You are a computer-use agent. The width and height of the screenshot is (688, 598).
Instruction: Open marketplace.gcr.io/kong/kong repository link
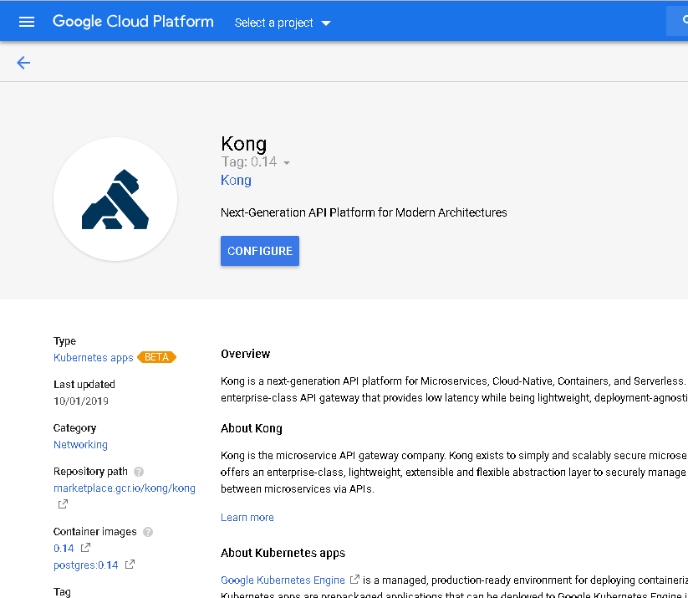click(124, 488)
